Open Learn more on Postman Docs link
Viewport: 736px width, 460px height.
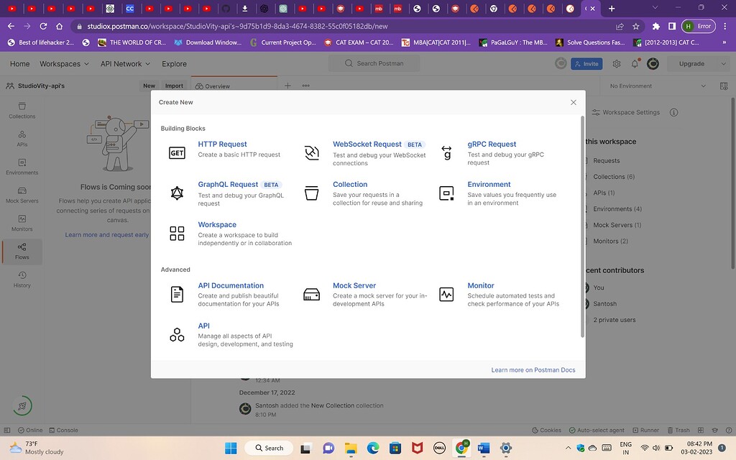[533, 369]
